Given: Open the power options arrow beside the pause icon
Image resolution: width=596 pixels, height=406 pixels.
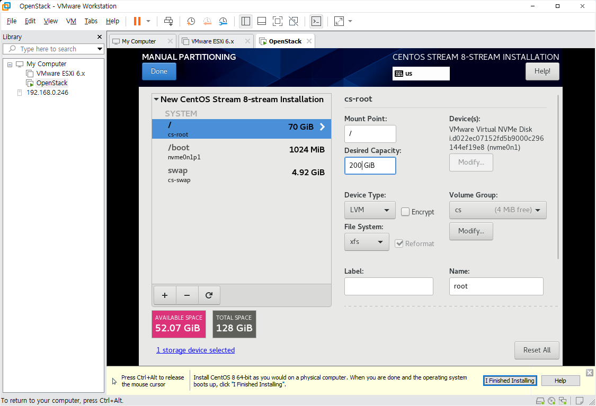Looking at the screenshot, I should (x=149, y=21).
